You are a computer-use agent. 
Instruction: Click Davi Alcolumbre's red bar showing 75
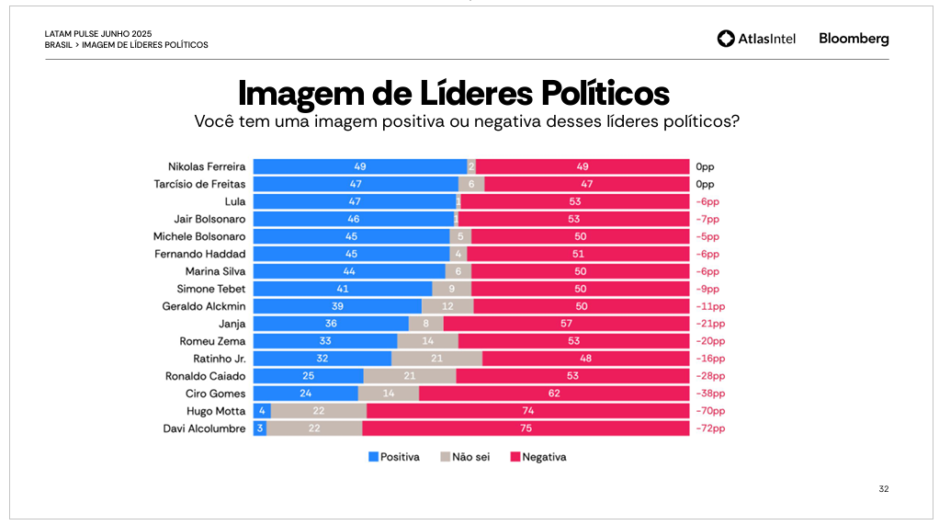pyautogui.click(x=526, y=428)
